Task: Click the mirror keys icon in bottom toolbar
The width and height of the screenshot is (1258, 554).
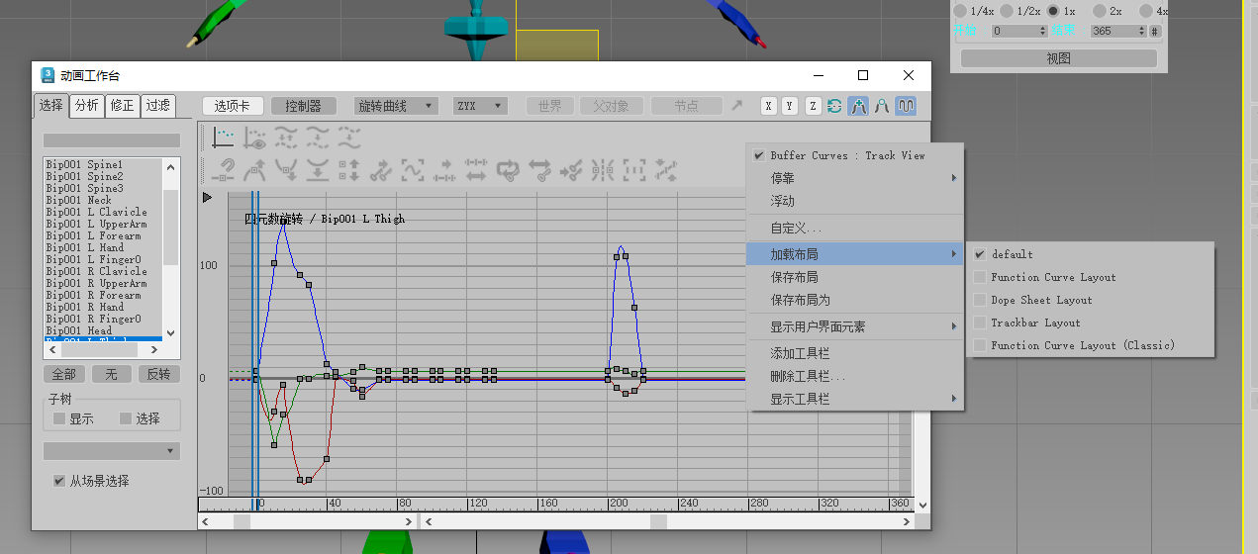Action: click(603, 170)
